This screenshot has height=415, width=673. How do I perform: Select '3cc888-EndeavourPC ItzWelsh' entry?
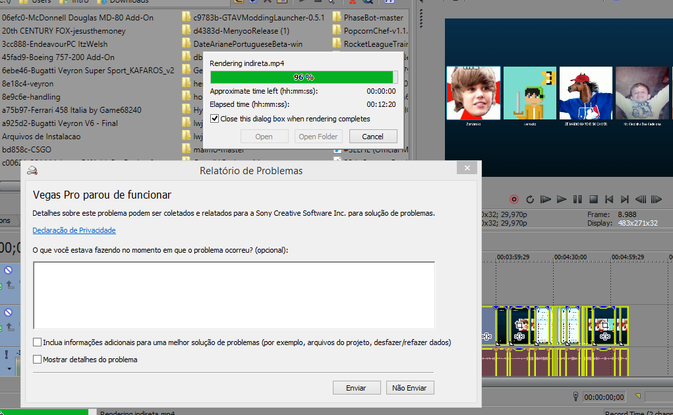click(x=55, y=44)
